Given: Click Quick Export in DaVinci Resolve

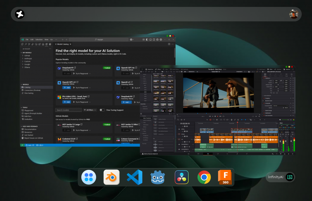Looking at the screenshot, I should point(261,69).
